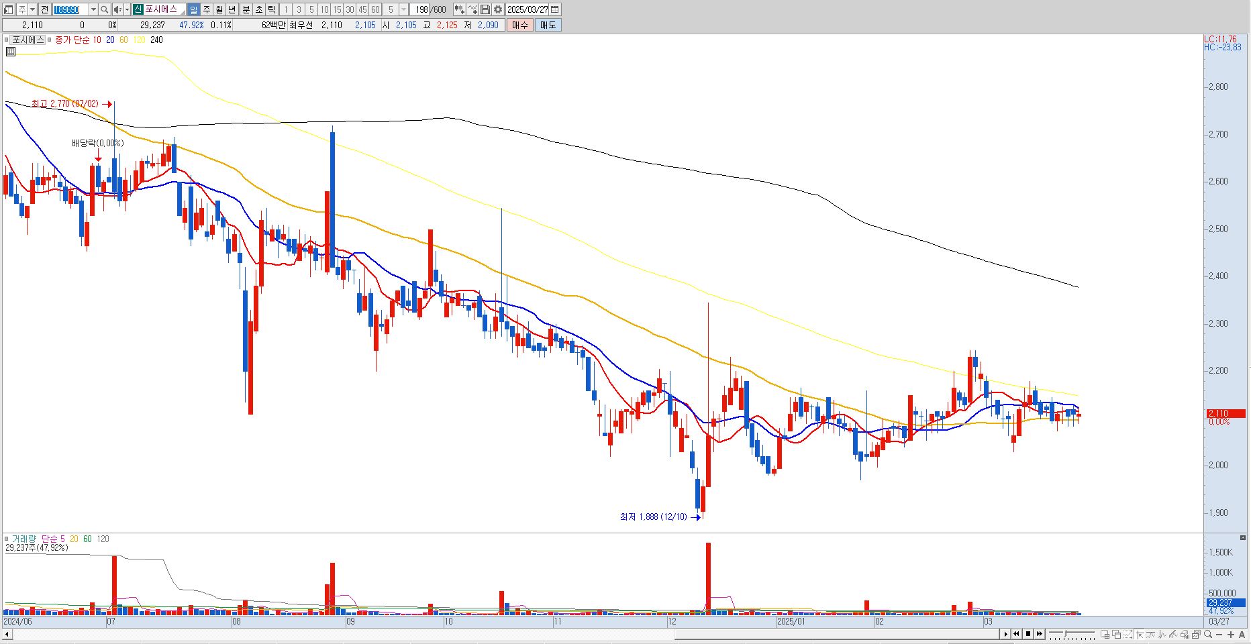1251x644 pixels.
Task: Click the chart image export icon at bottom
Action: click(x=1197, y=634)
